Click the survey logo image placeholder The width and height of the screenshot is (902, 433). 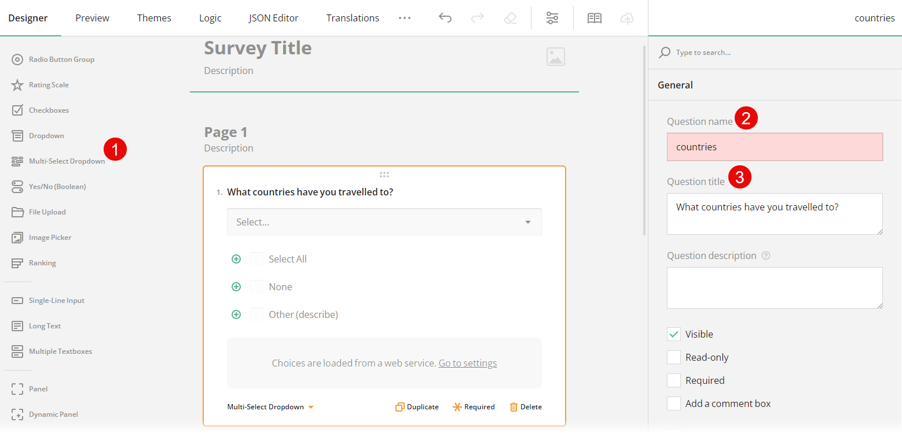(x=555, y=57)
